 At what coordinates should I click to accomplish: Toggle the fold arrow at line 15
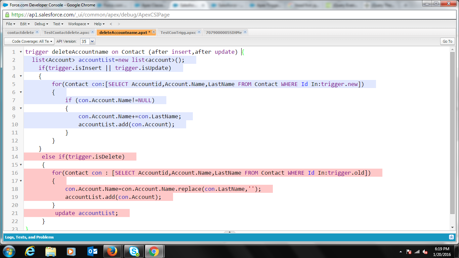click(x=21, y=165)
